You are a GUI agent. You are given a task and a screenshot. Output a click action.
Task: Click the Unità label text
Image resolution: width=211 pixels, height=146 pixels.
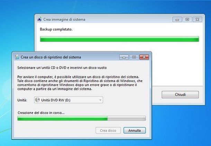click(x=22, y=100)
